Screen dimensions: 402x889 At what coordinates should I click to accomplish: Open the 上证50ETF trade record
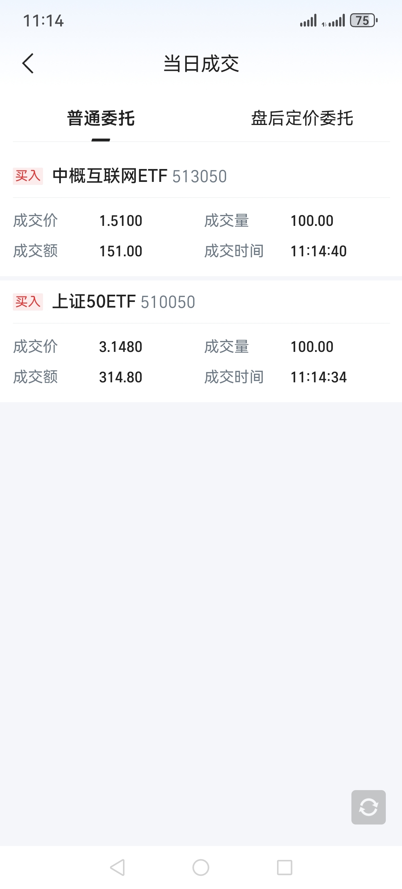[201, 341]
